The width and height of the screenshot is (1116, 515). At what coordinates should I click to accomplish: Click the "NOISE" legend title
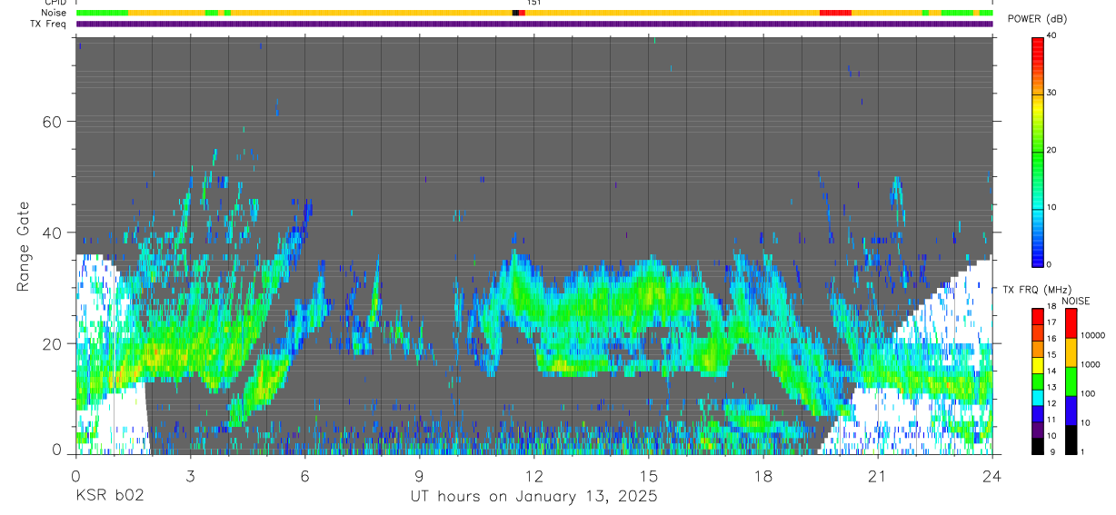coord(1075,301)
